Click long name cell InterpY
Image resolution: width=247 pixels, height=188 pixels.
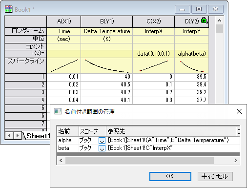coord(192,31)
